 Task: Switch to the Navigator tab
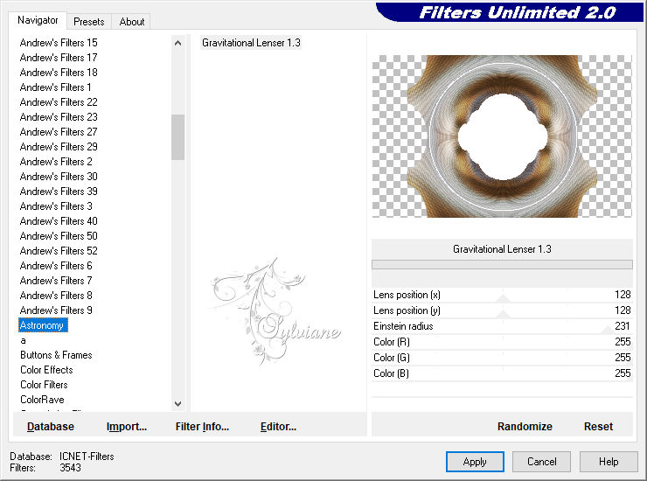tap(38, 20)
